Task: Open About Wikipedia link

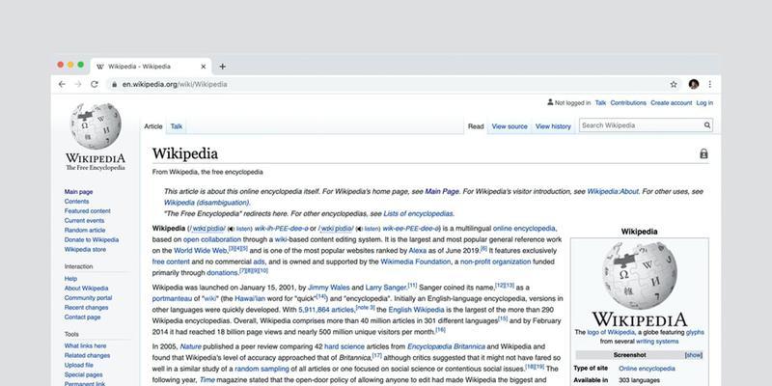Action: (86, 289)
